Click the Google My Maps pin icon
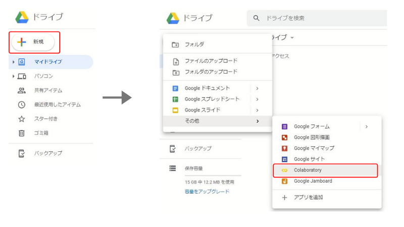Image resolution: width=404 pixels, height=227 pixels. click(x=284, y=148)
